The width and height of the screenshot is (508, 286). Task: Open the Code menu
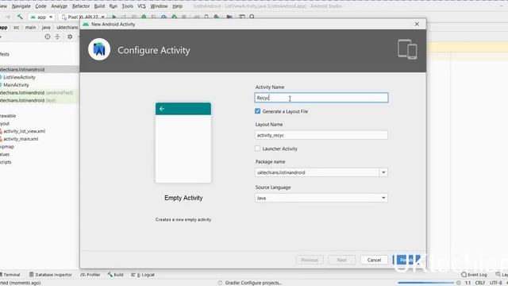point(40,6)
